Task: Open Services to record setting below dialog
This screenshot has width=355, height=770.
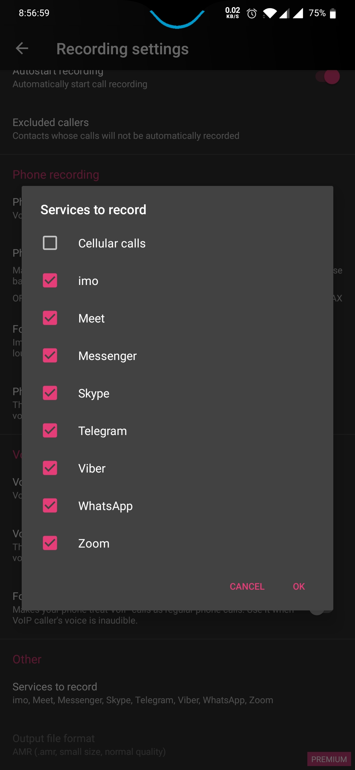Action: (x=177, y=693)
